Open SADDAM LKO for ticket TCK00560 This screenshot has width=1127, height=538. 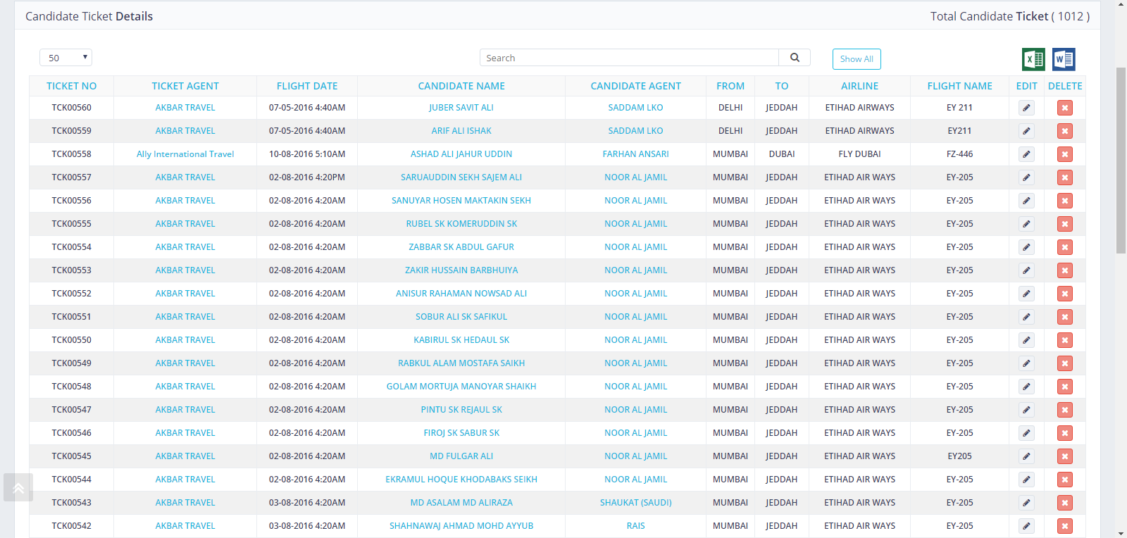(635, 108)
